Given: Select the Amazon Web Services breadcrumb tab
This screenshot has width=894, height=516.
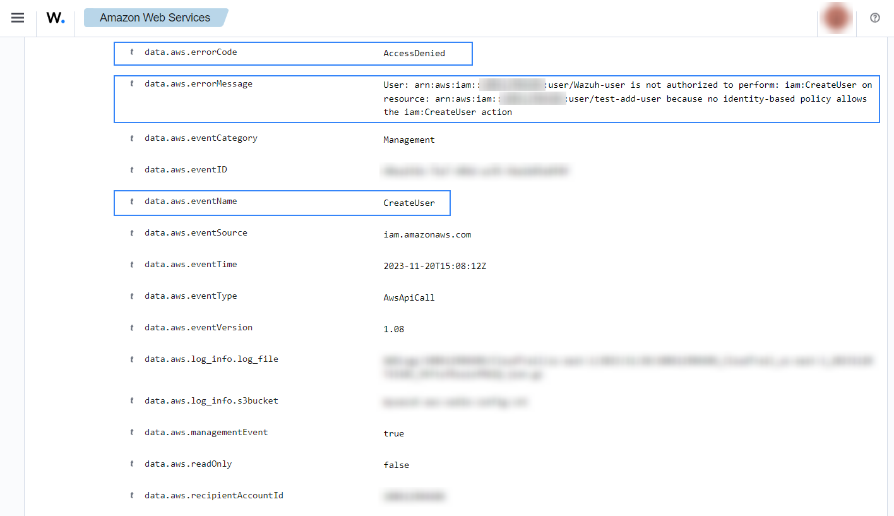Looking at the screenshot, I should point(155,18).
